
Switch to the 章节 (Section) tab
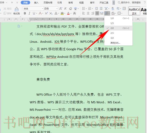coord(92,3)
